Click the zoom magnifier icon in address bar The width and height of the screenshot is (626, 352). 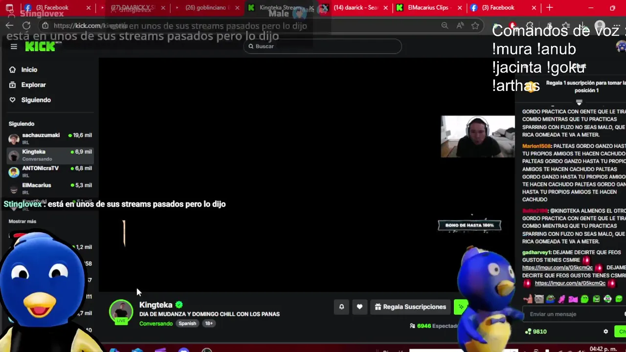coord(445,25)
